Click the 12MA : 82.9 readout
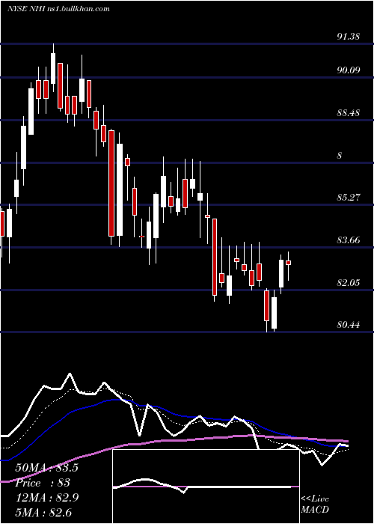This screenshot has width=374, height=524. click(x=46, y=498)
